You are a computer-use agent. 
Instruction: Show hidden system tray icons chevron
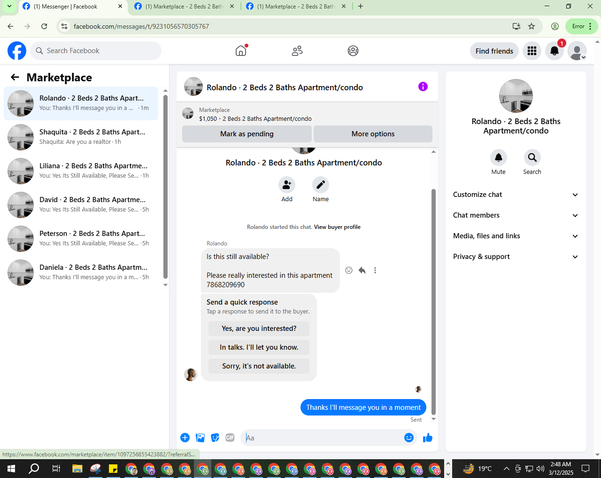[x=506, y=469]
